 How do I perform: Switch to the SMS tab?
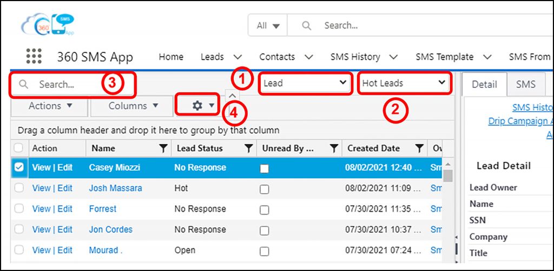[x=525, y=84]
